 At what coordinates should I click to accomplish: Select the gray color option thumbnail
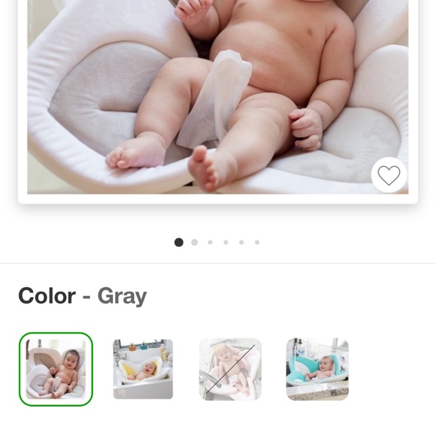point(56,369)
